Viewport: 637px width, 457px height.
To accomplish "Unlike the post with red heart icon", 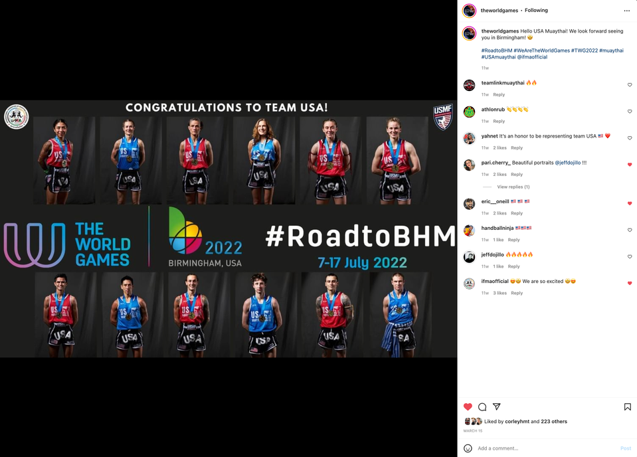I will (468, 407).
